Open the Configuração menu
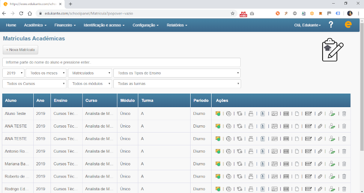The height and width of the screenshot is (193, 364). click(x=146, y=25)
